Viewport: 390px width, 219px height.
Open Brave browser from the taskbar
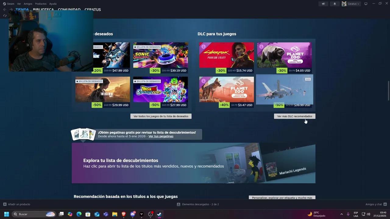[x=124, y=214]
